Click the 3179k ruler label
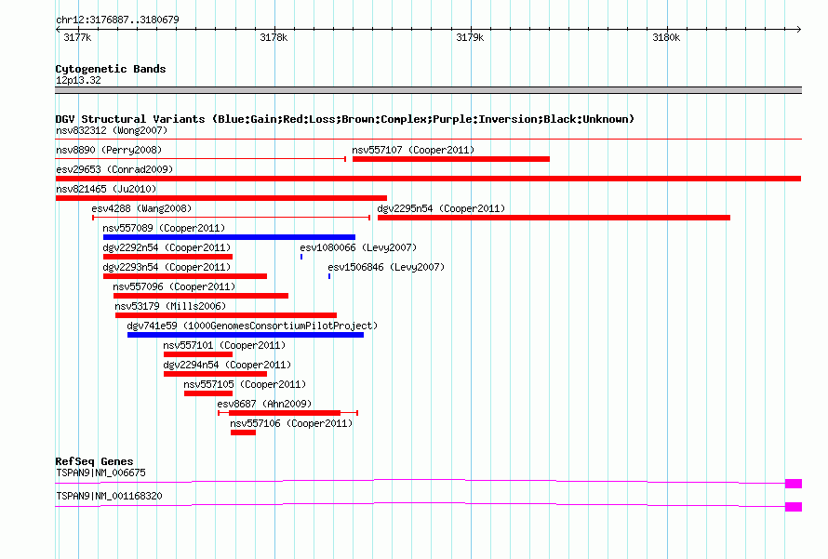 [470, 37]
